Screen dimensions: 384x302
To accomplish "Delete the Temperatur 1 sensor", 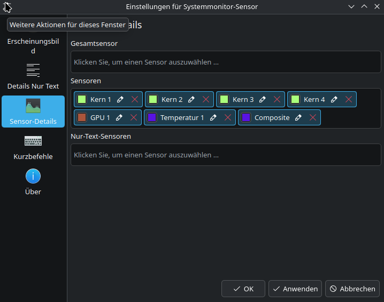I will coord(228,117).
